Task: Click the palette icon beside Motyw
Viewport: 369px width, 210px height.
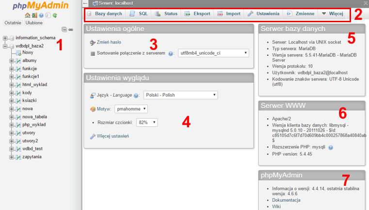Action: coord(93,109)
